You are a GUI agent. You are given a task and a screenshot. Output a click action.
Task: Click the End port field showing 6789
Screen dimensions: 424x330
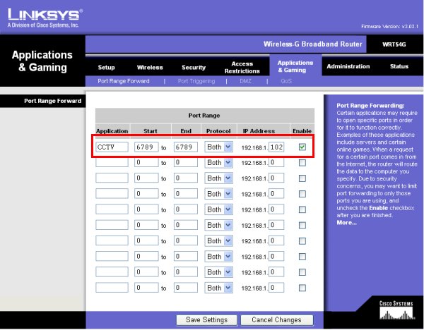pyautogui.click(x=185, y=147)
